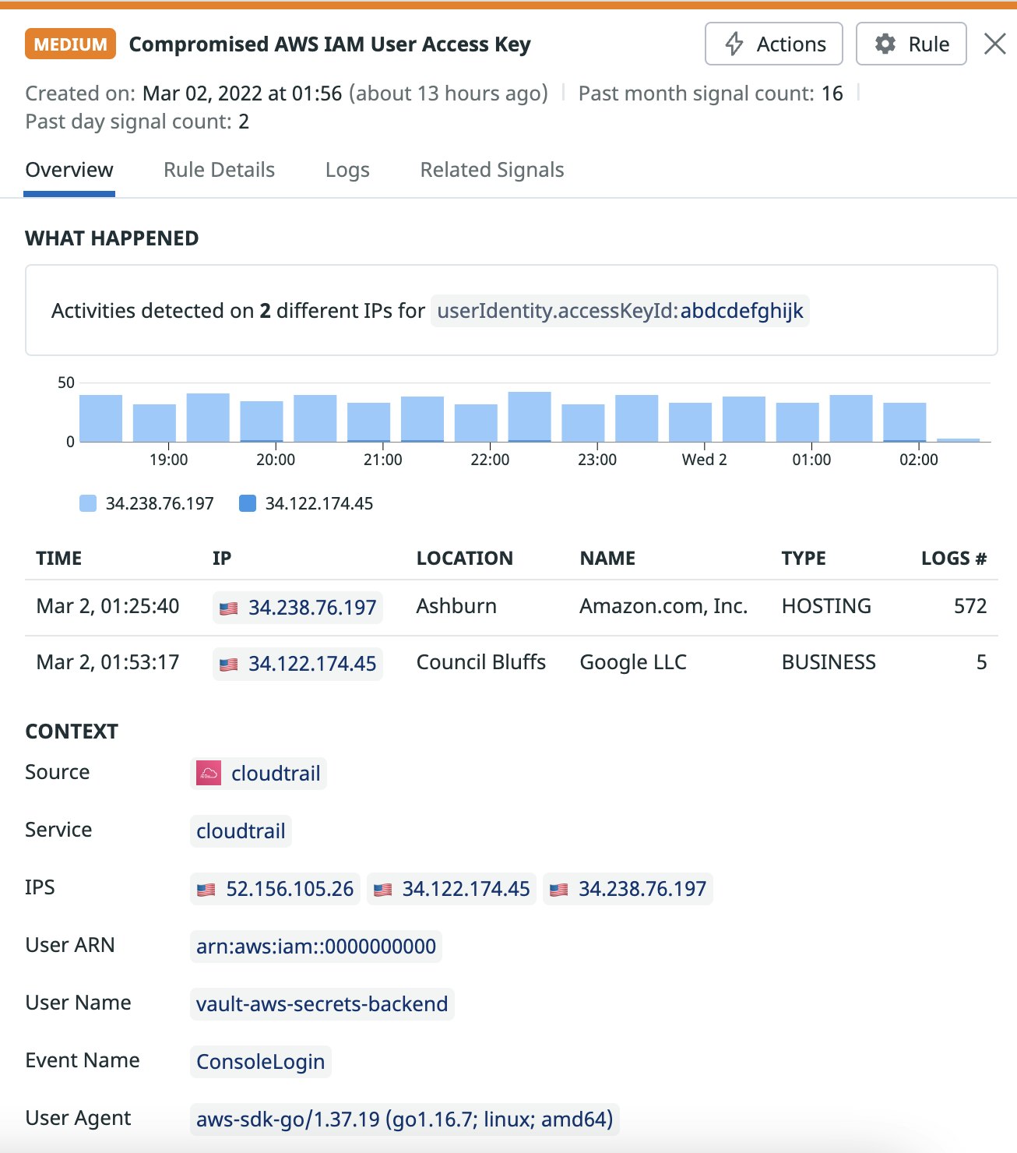Select the vault-aws-secrets-backend user name tag
1017x1153 pixels.
point(322,1003)
